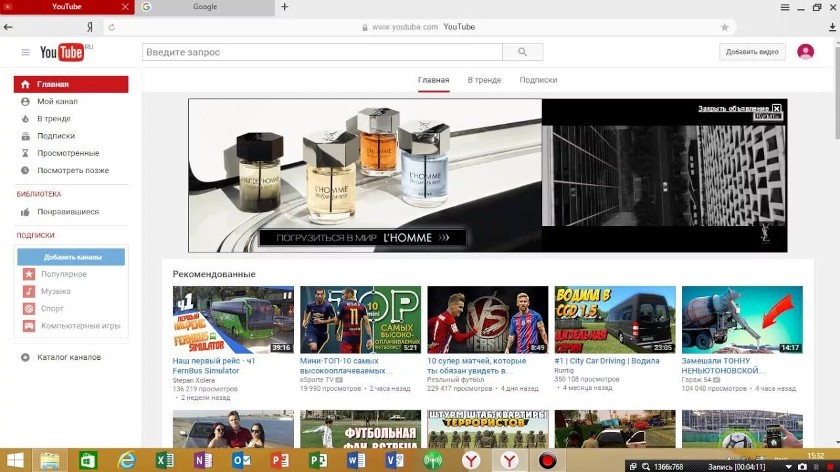Open the FernBus Simulator video thumbnail
The image size is (840, 472).
pyautogui.click(x=233, y=320)
